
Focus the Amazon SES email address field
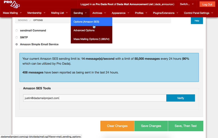[x=95, y=98]
